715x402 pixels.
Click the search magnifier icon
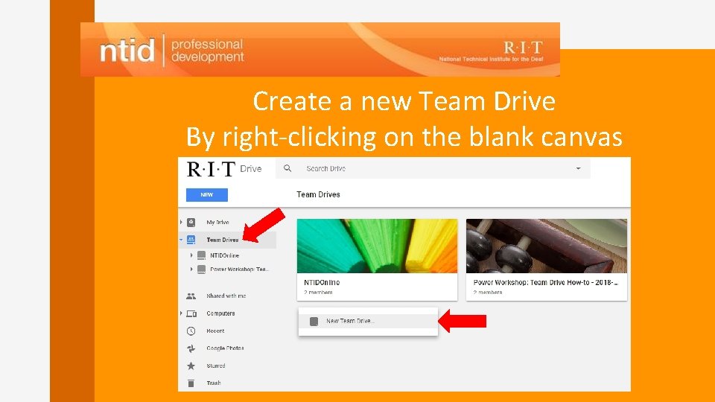[x=287, y=168]
